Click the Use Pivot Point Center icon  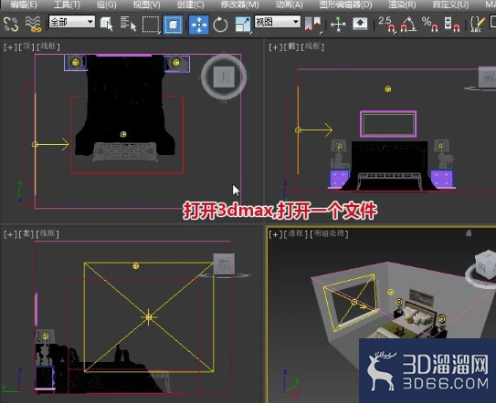[x=312, y=25]
